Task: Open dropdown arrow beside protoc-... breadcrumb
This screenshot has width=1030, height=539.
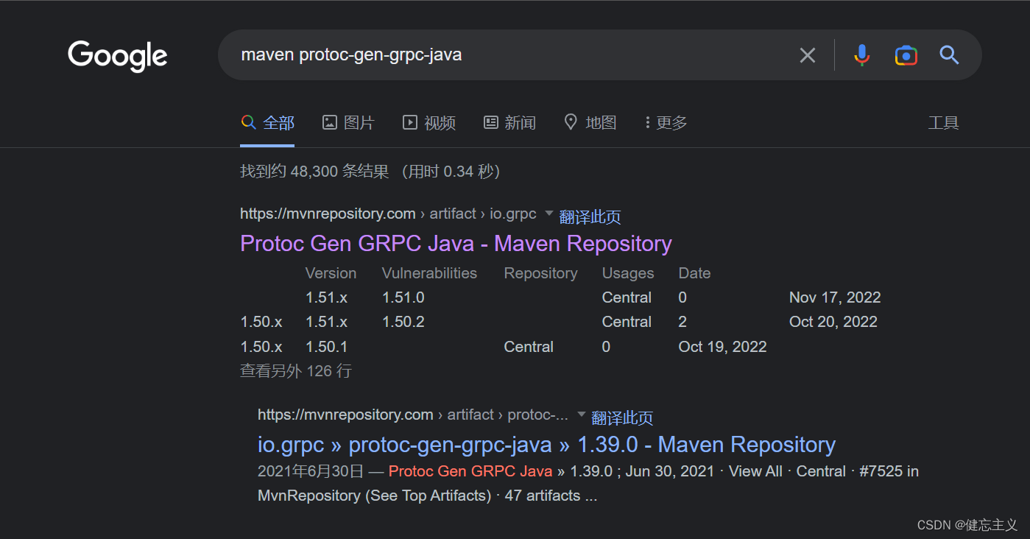Action: click(x=581, y=415)
